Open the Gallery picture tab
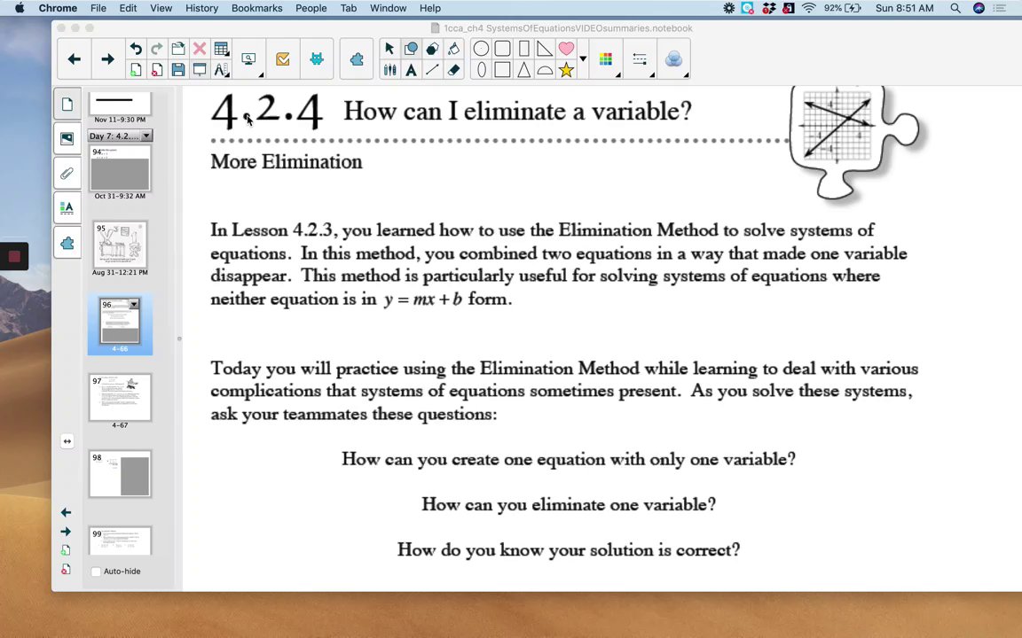This screenshot has width=1022, height=638. coord(67,138)
